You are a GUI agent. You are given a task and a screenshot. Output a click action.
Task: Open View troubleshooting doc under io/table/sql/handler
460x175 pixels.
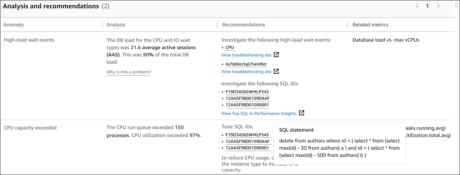coord(246,72)
